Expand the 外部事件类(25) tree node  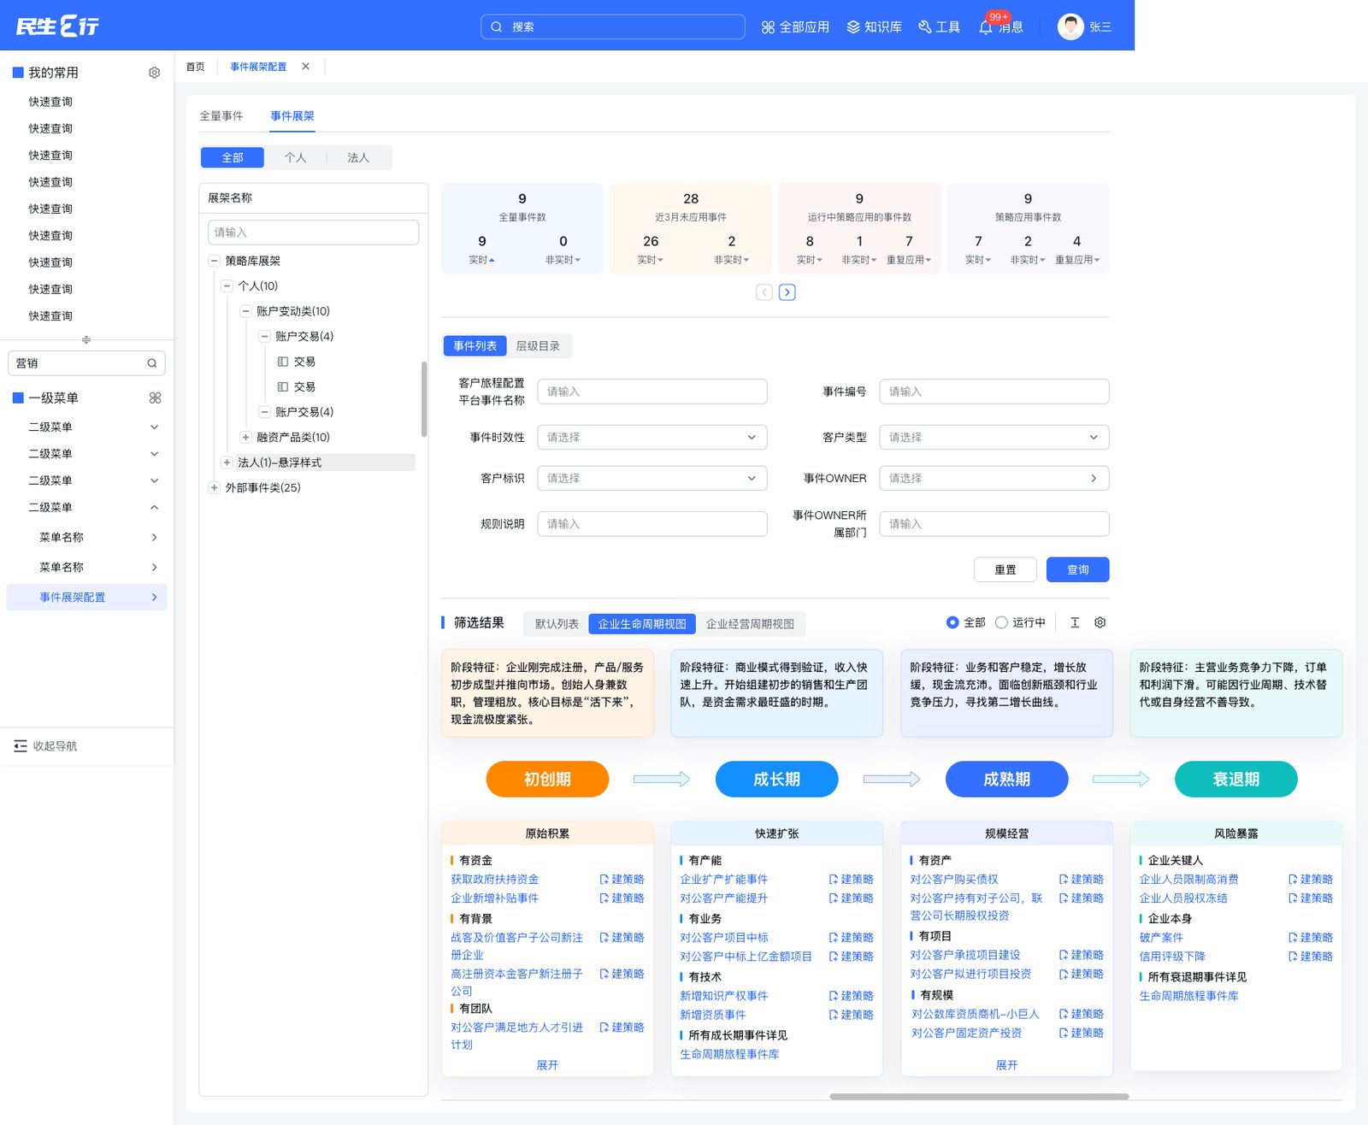pyautogui.click(x=215, y=488)
